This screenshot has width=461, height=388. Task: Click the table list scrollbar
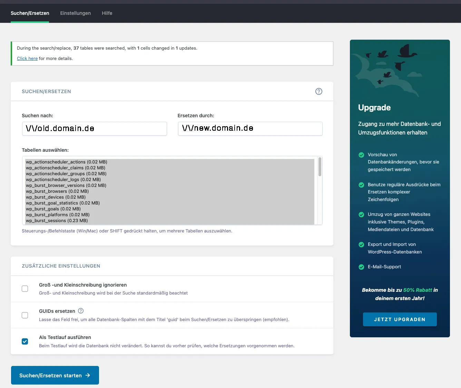320,167
